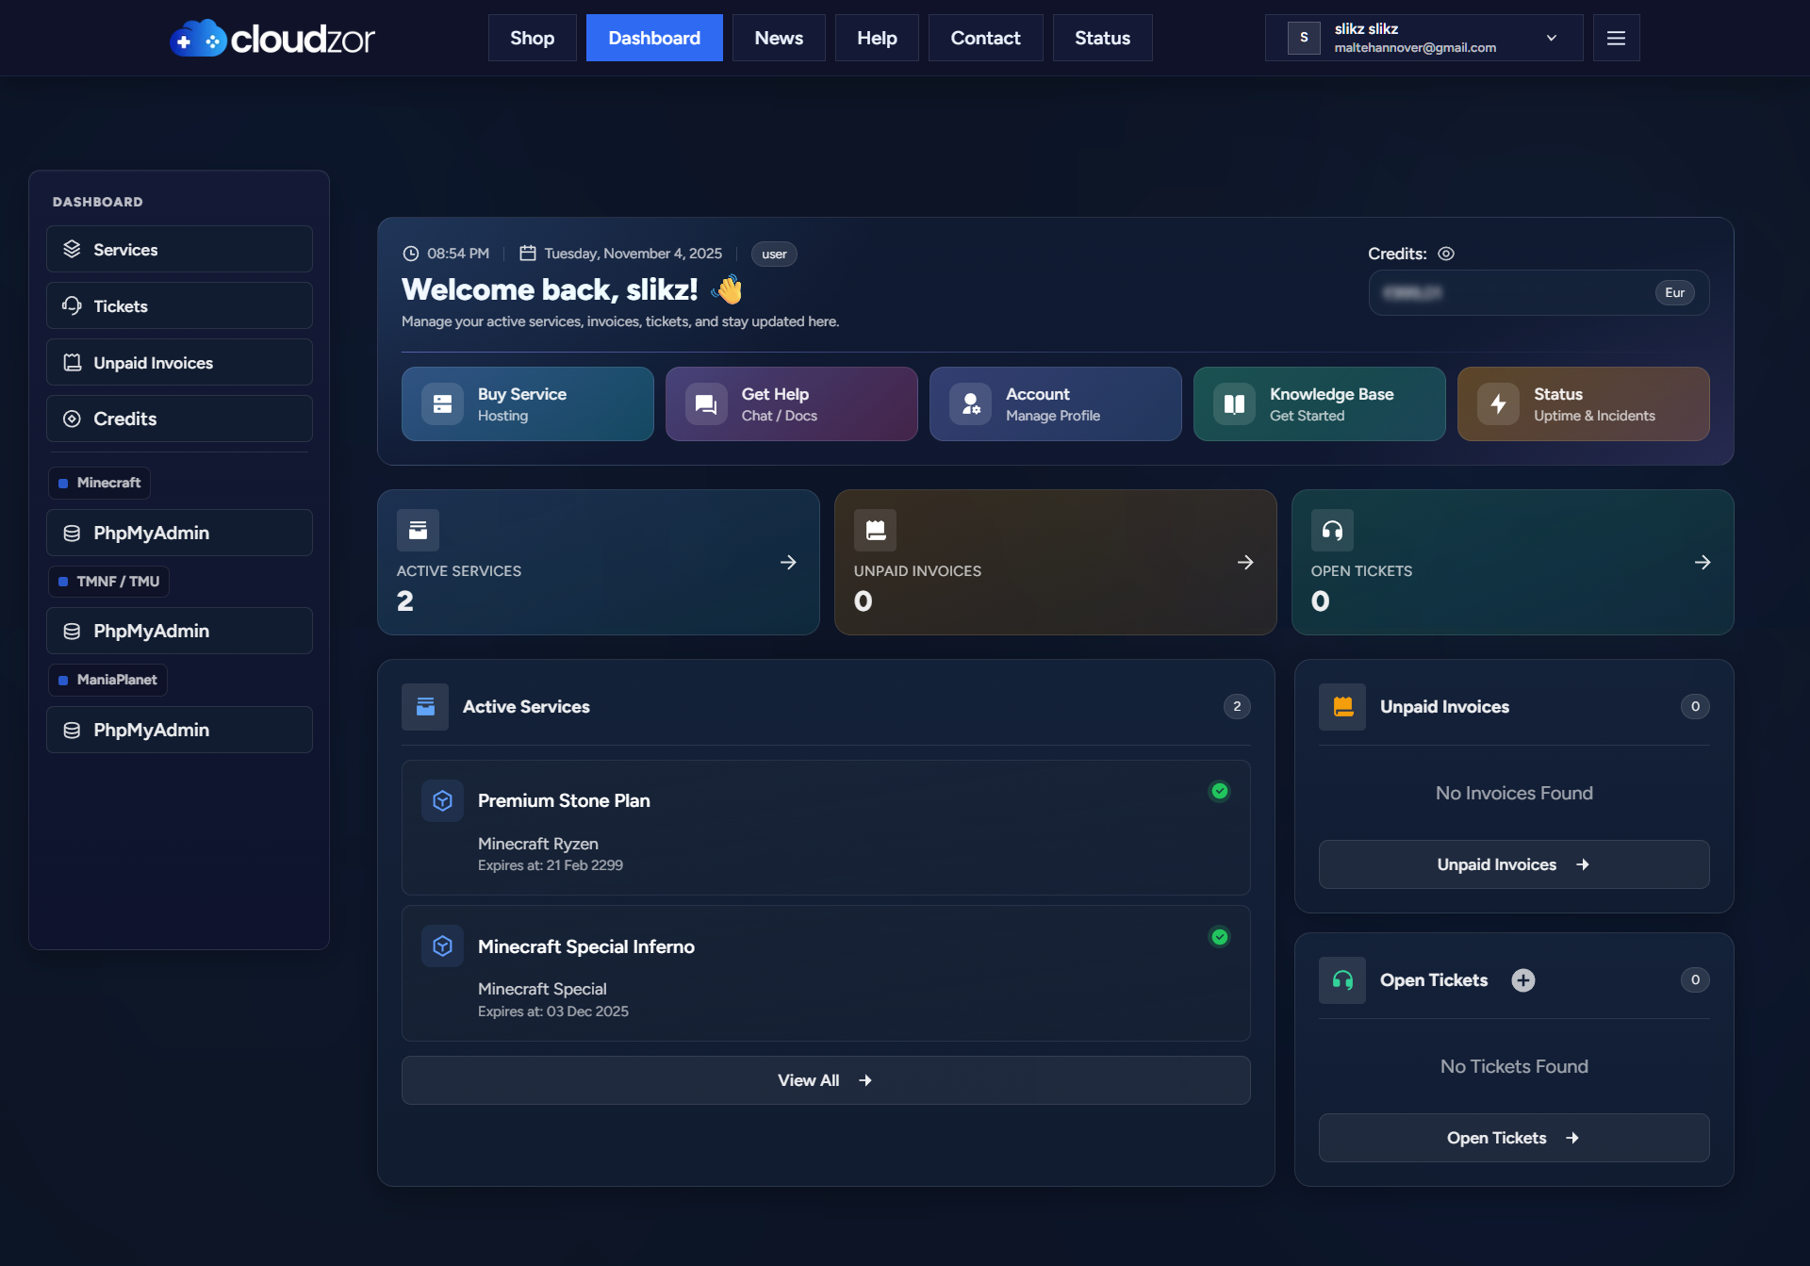The image size is (1810, 1266).
Task: Click the Get Help chat icon
Action: [x=705, y=404]
